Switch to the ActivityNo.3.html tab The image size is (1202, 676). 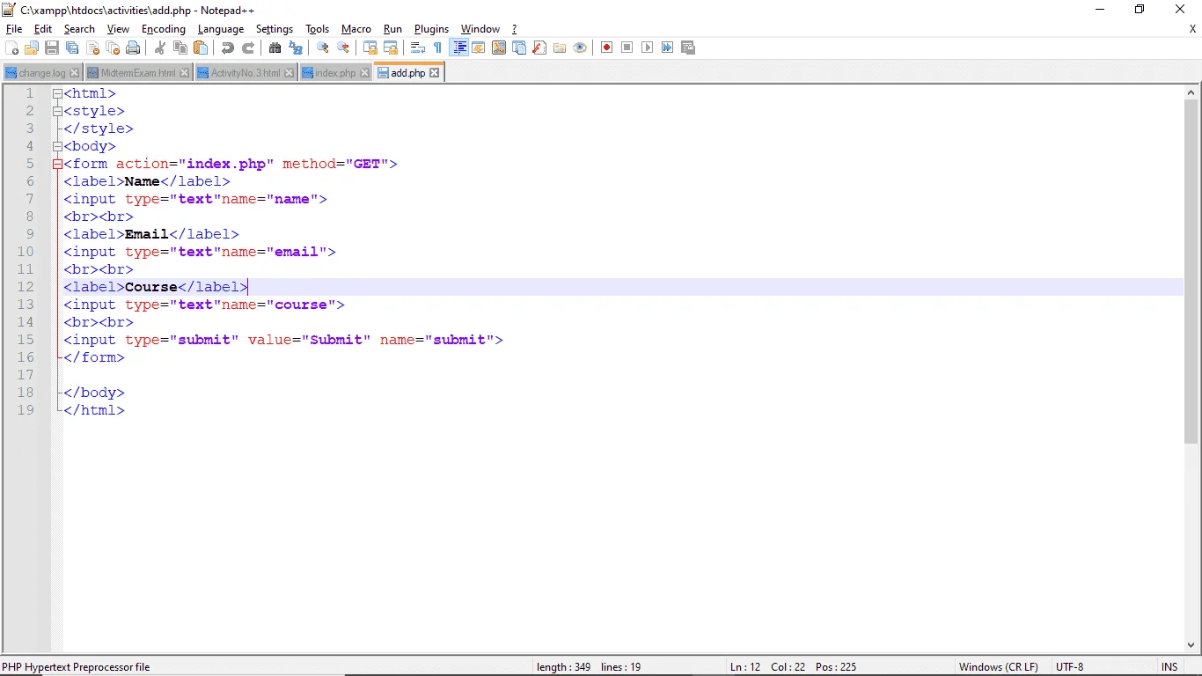[x=245, y=73]
